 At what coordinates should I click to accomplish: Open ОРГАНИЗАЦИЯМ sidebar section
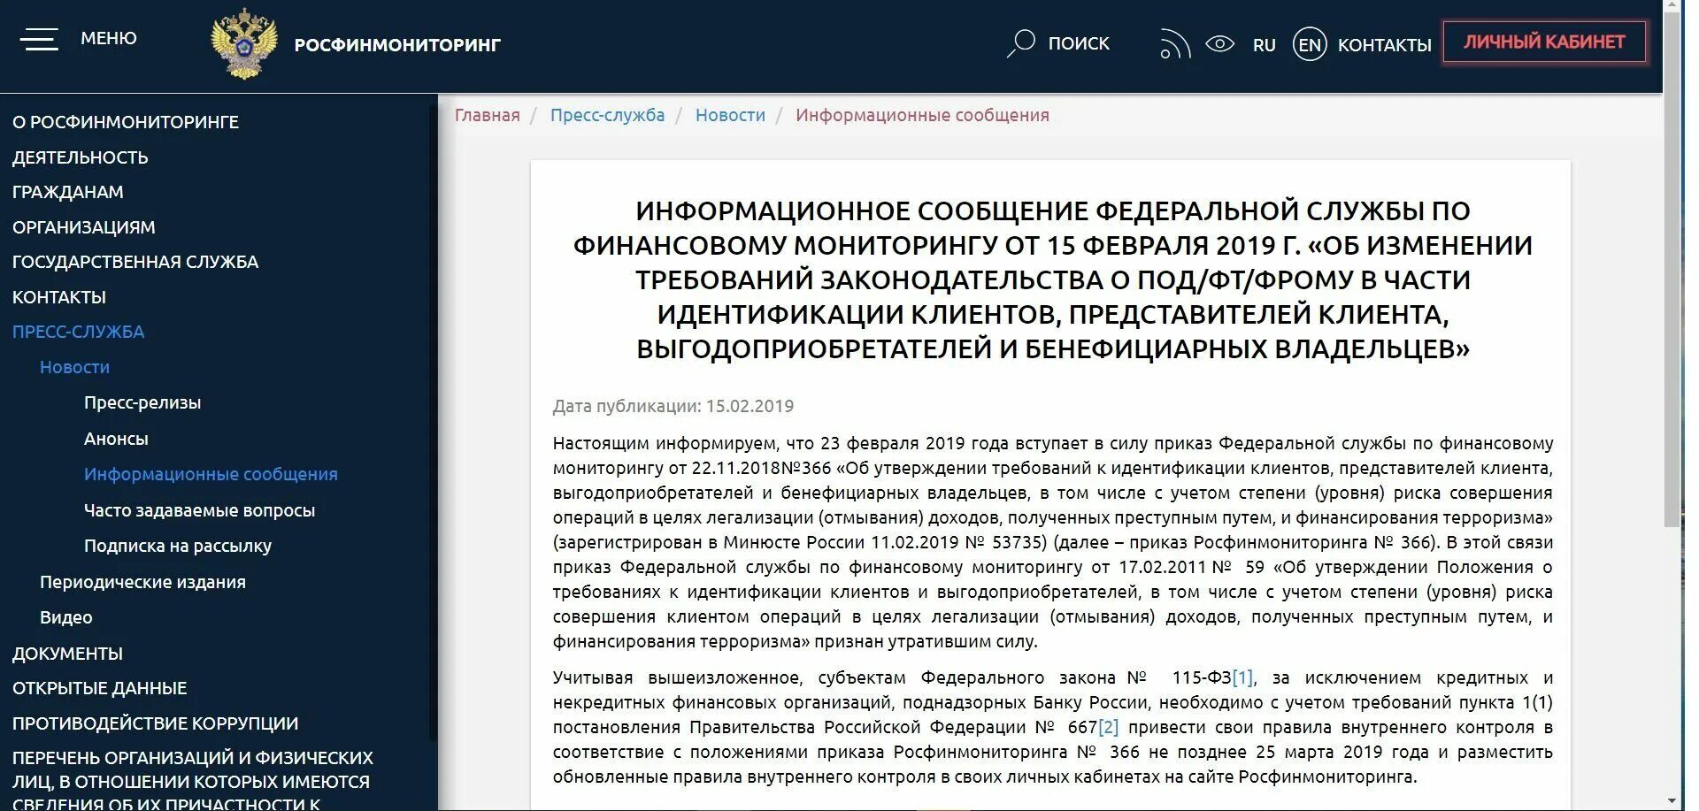click(x=84, y=227)
